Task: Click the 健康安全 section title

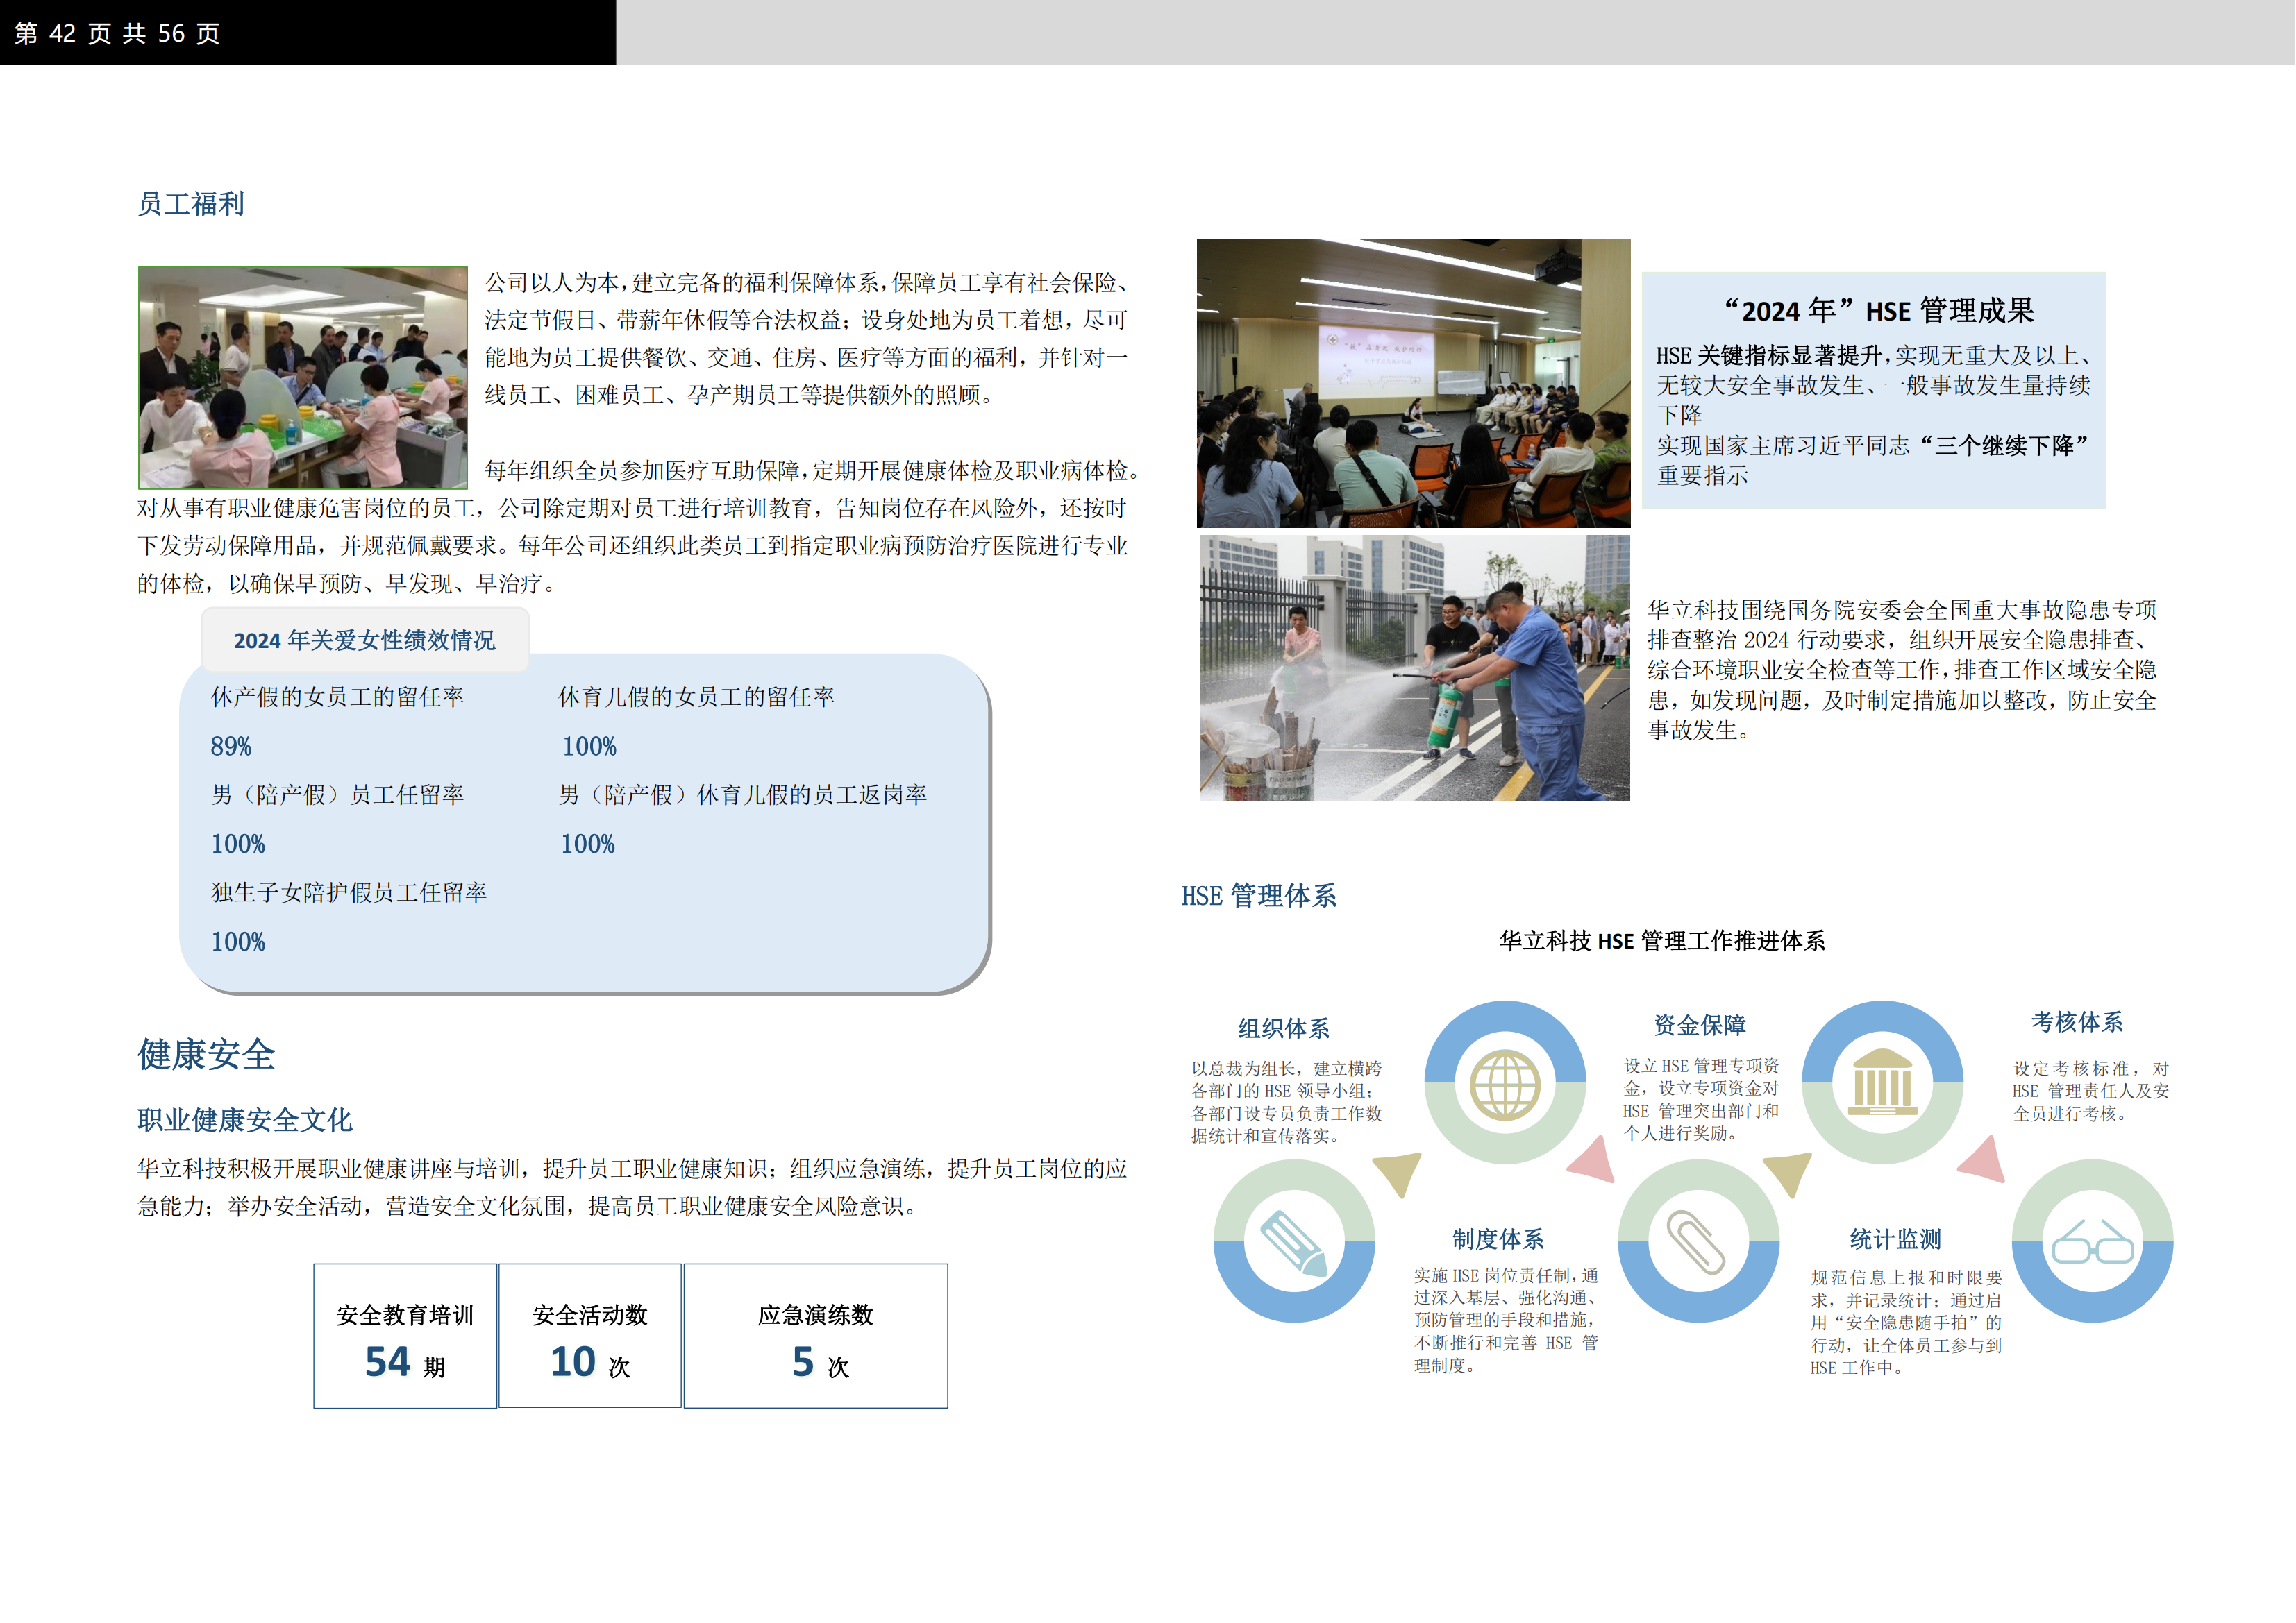Action: point(206,1054)
